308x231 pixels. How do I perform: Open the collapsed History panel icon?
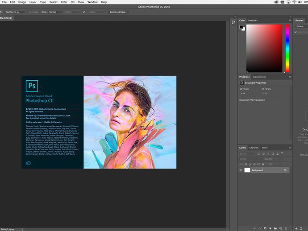(x=233, y=22)
